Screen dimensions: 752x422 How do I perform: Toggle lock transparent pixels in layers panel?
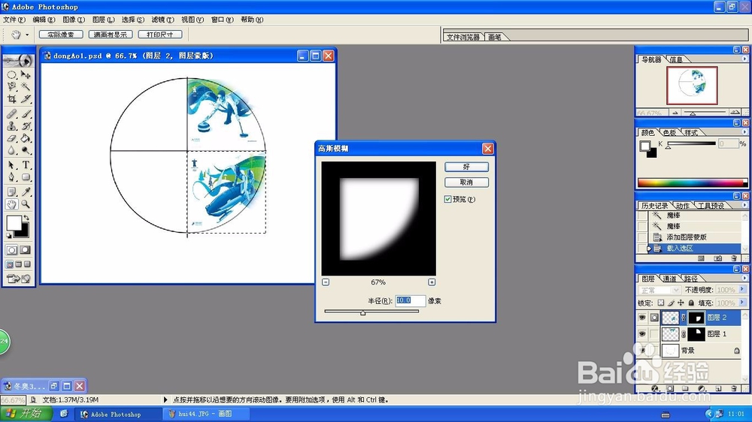pos(661,303)
